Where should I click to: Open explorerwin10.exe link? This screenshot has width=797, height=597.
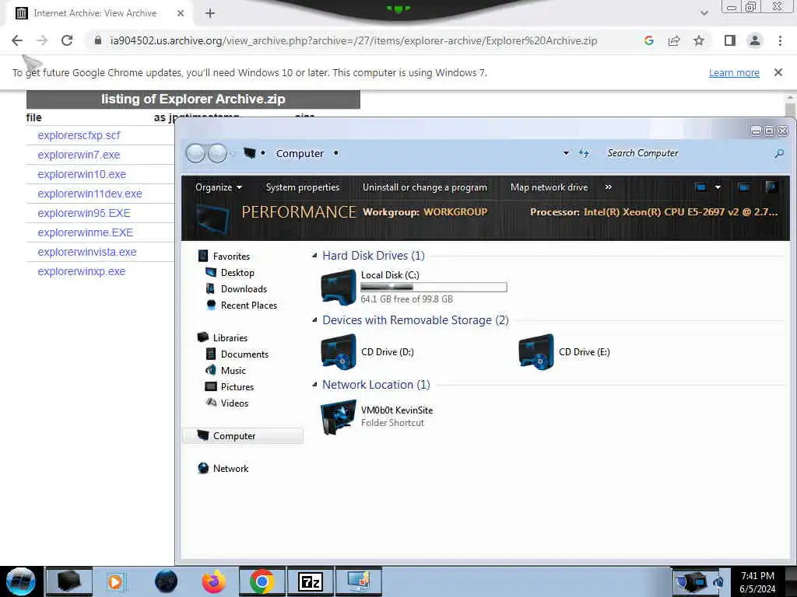click(x=82, y=174)
